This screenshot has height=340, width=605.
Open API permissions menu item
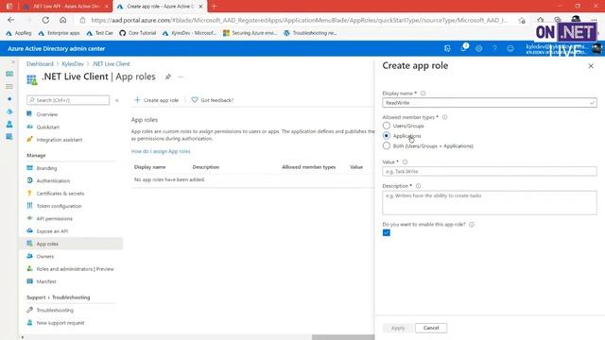tap(54, 218)
